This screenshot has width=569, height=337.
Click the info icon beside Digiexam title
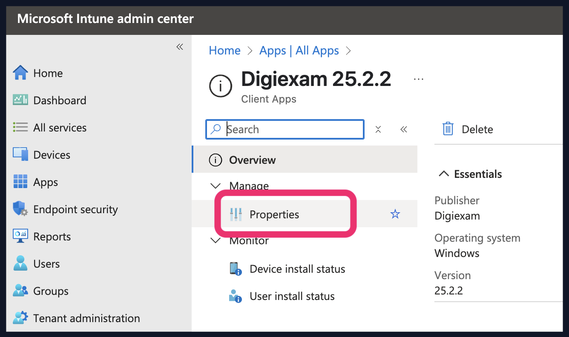pyautogui.click(x=221, y=87)
